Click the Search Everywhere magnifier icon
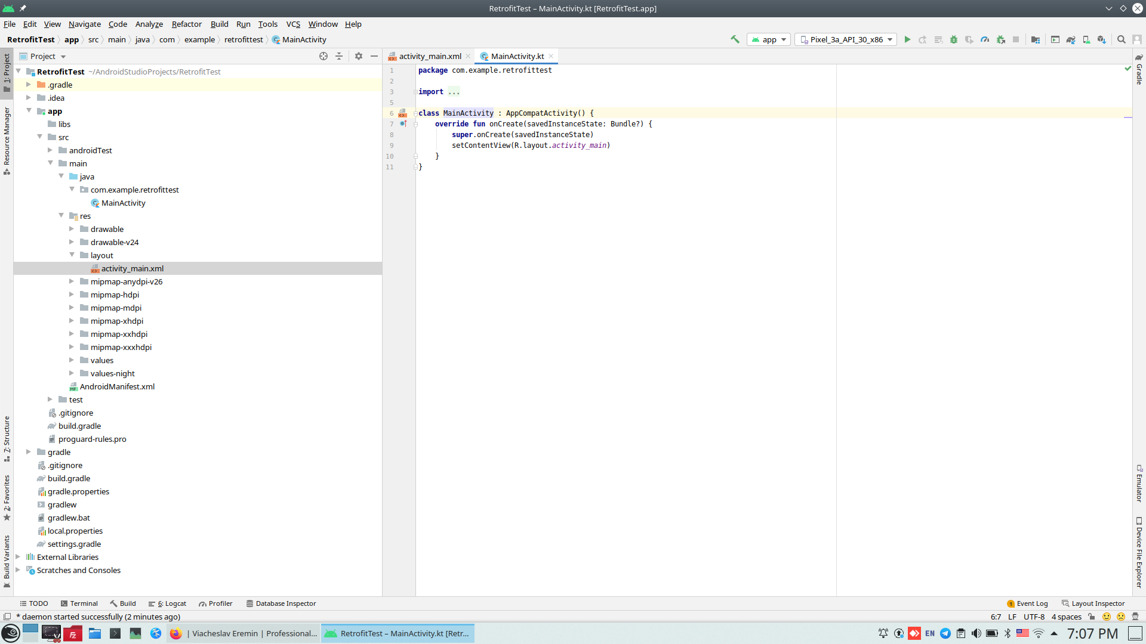The height and width of the screenshot is (644, 1146). pyautogui.click(x=1122, y=39)
